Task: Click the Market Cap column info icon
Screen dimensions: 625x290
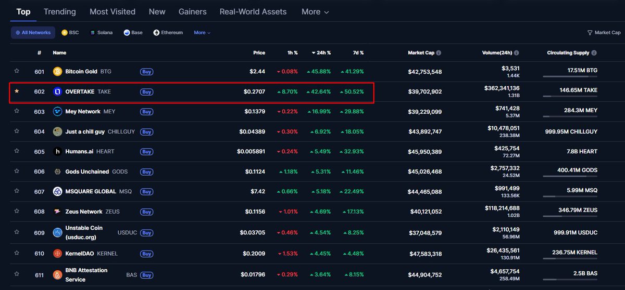Action: pyautogui.click(x=439, y=53)
